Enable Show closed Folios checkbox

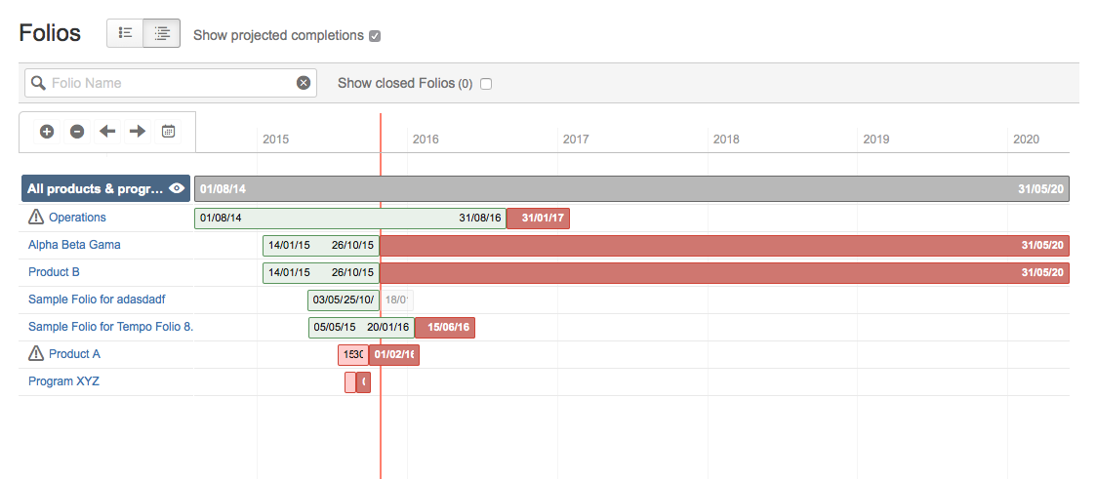tap(486, 84)
